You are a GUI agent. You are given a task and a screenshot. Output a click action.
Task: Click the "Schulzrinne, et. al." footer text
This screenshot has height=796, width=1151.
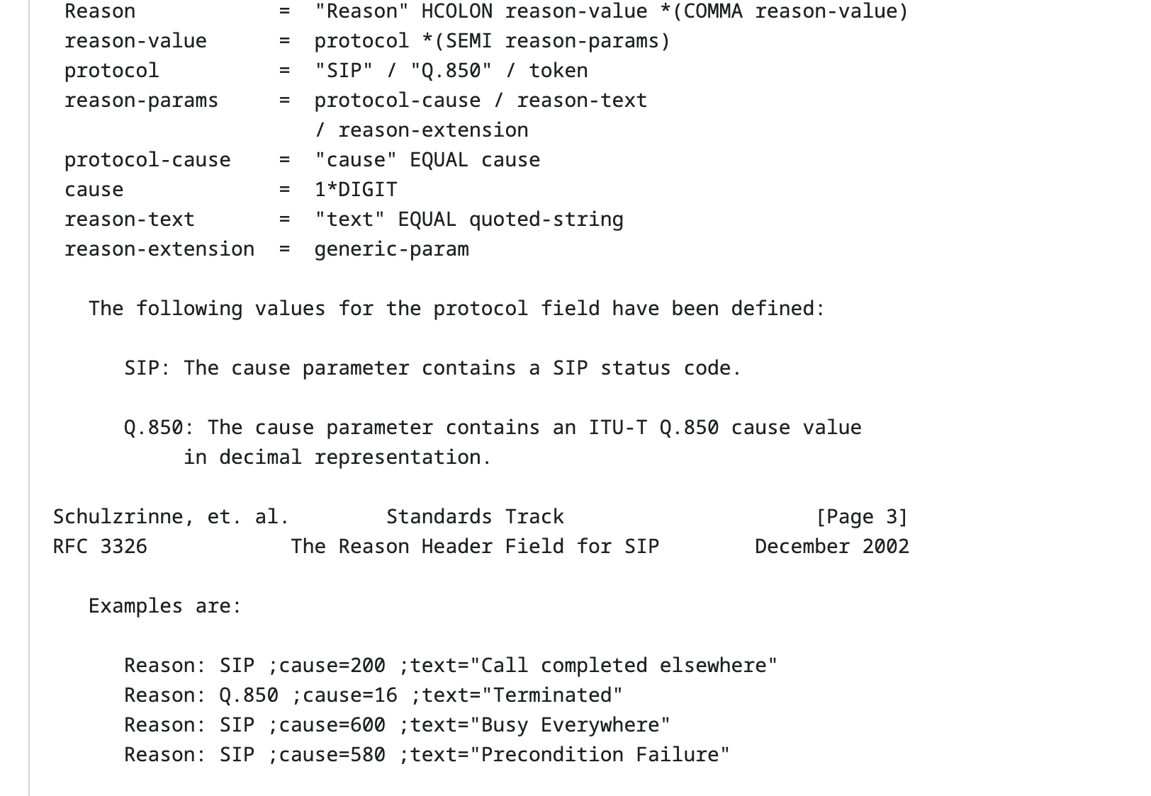pos(171,517)
